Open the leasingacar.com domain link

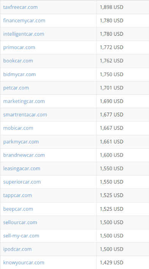point(22,169)
